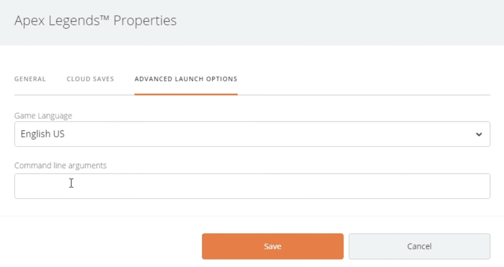Click the orange underline beneath the active tab
Viewport: 504px width, 267px height.
(186, 94)
